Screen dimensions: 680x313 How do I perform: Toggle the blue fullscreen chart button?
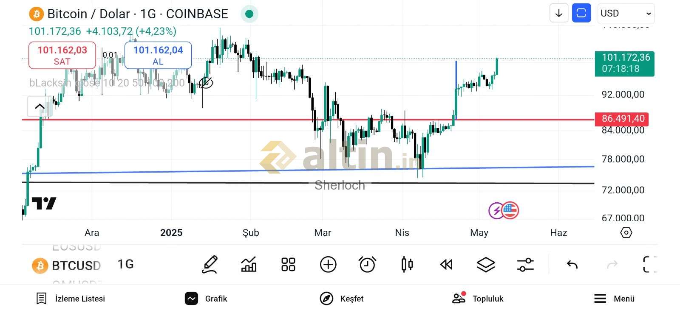581,13
